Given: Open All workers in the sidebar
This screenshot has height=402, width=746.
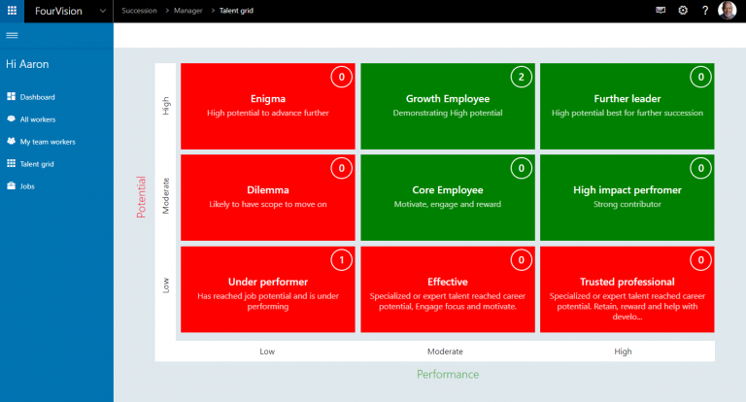Looking at the screenshot, I should pyautogui.click(x=38, y=119).
